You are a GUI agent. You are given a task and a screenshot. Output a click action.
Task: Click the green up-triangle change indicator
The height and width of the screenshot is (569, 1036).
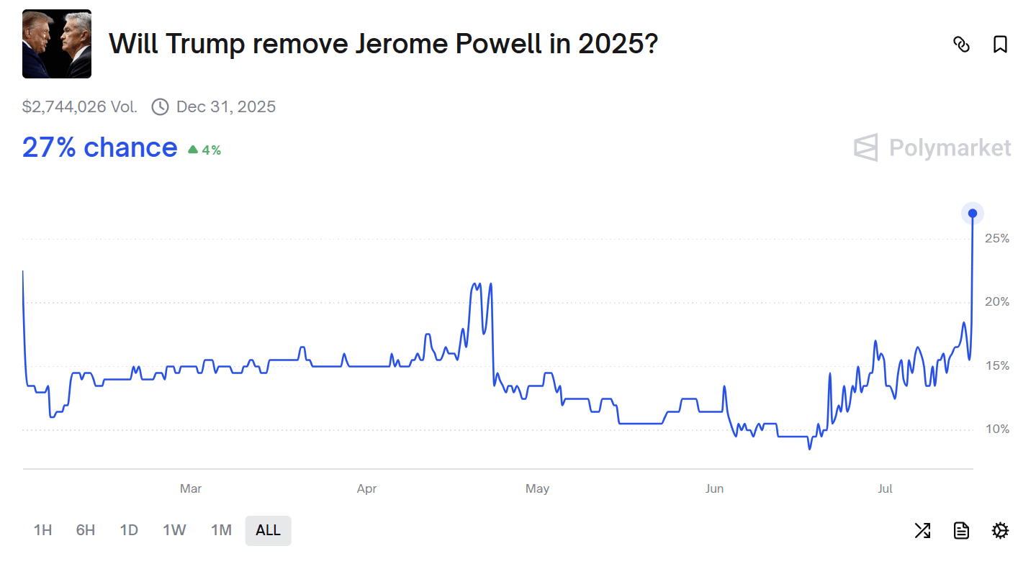[x=193, y=150]
